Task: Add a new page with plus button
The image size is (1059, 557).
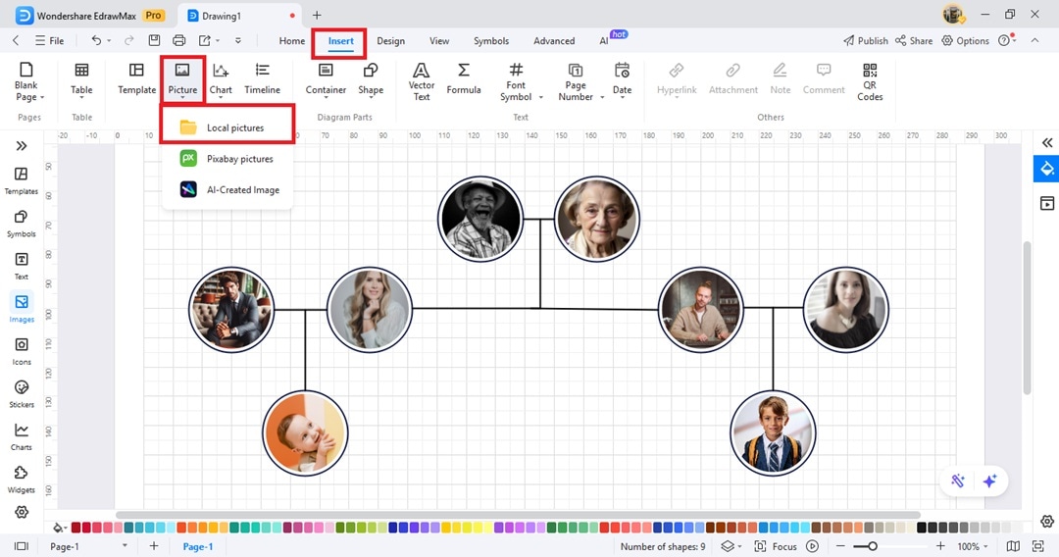Action: tap(154, 546)
